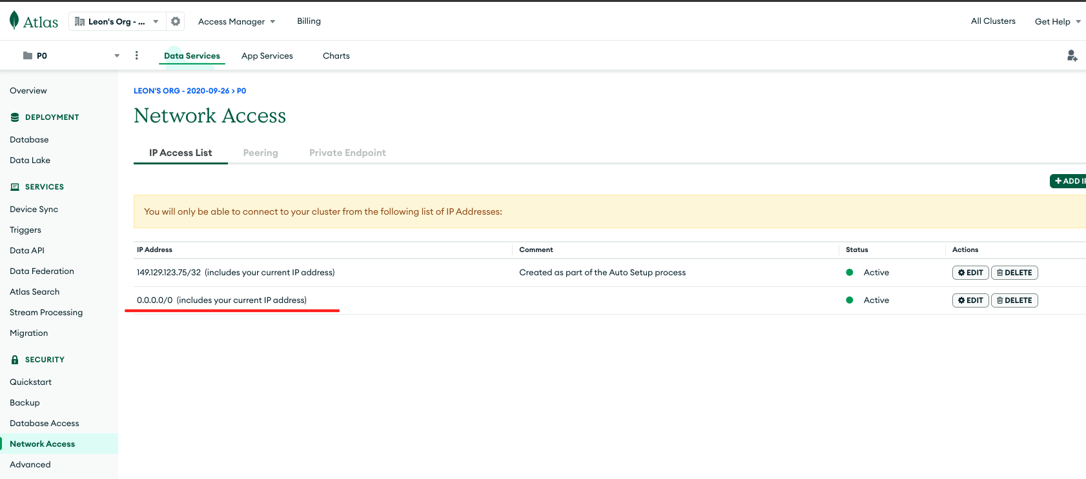Open organization settings gear icon
This screenshot has width=1086, height=479.
pos(176,21)
